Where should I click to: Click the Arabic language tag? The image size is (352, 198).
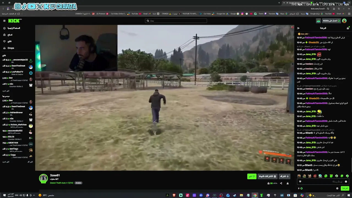78,183
